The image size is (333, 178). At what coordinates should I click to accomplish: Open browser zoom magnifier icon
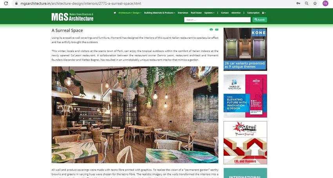pos(306,4)
